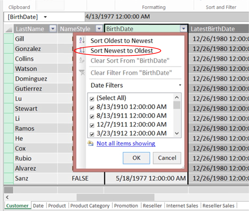Click the Sort Newest to Oldest Z-A icon

(x=82, y=50)
